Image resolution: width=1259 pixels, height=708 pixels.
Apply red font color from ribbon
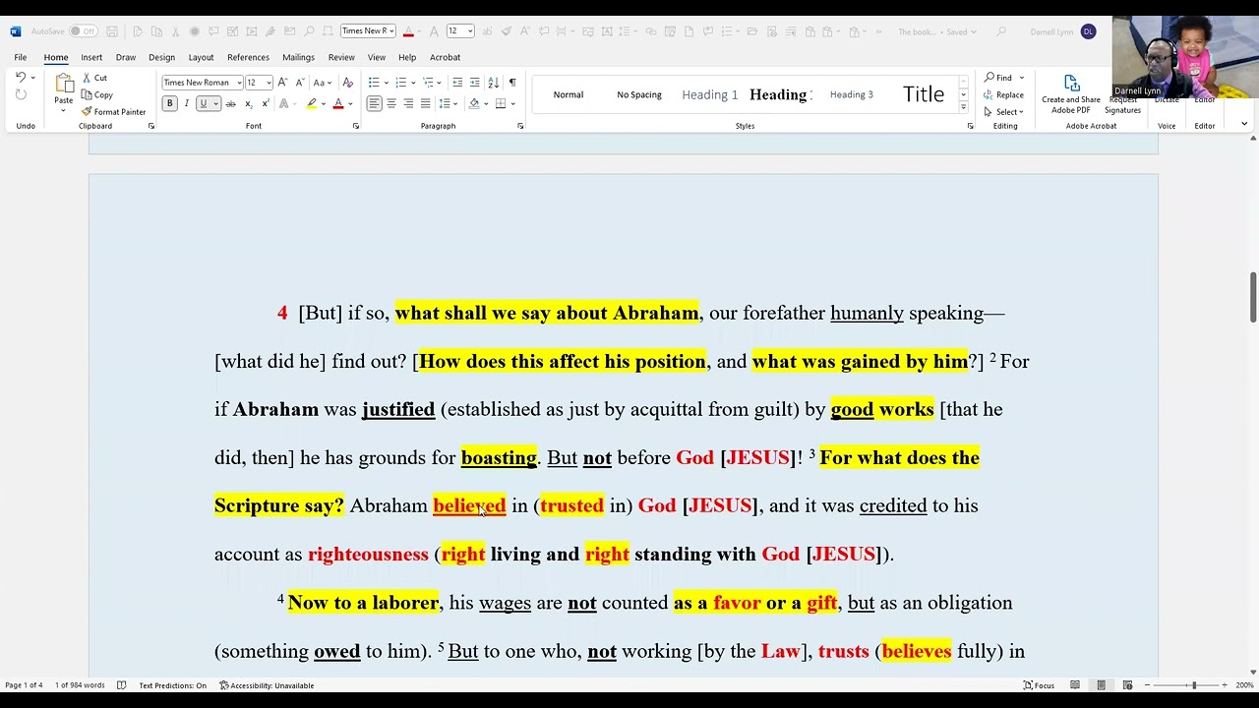[338, 103]
